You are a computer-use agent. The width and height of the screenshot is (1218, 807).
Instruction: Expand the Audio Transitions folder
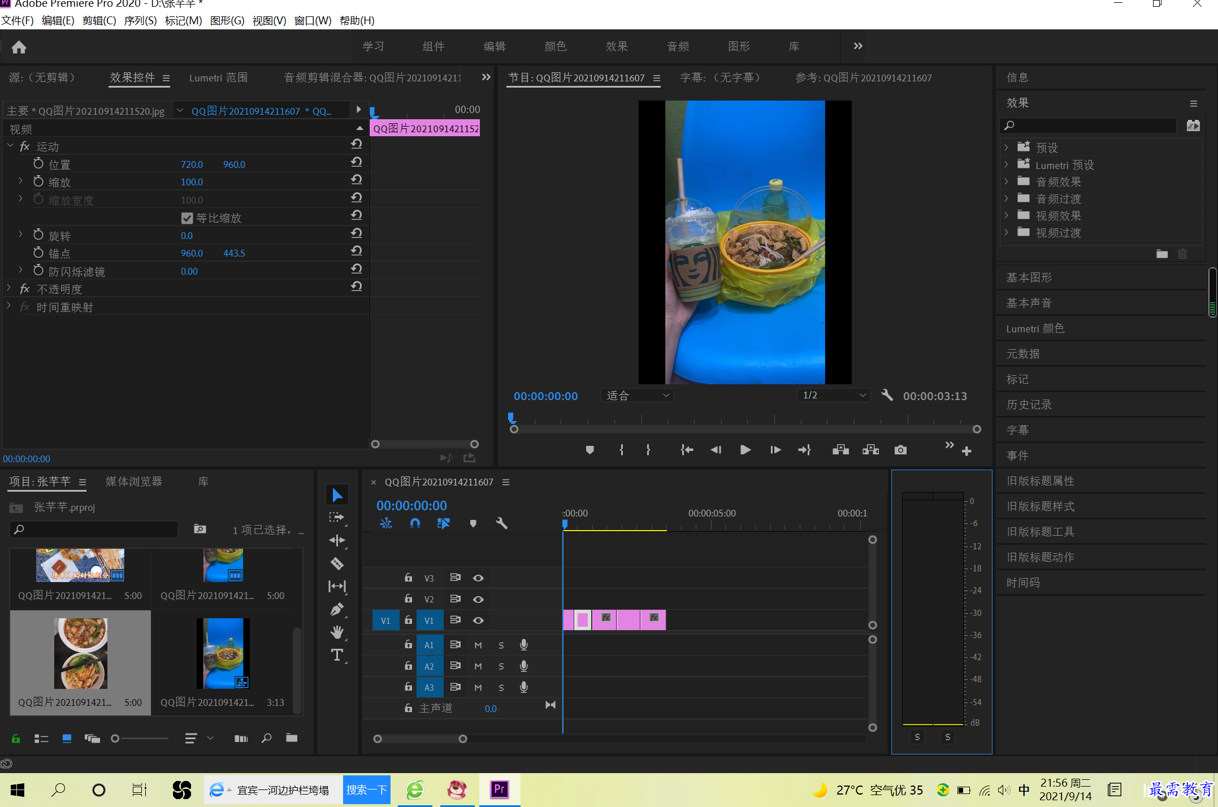[1006, 198]
